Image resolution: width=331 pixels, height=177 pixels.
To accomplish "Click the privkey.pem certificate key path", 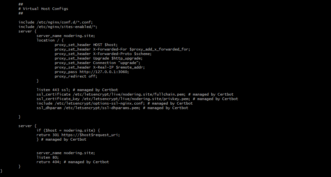I will pyautogui.click(x=136, y=99).
